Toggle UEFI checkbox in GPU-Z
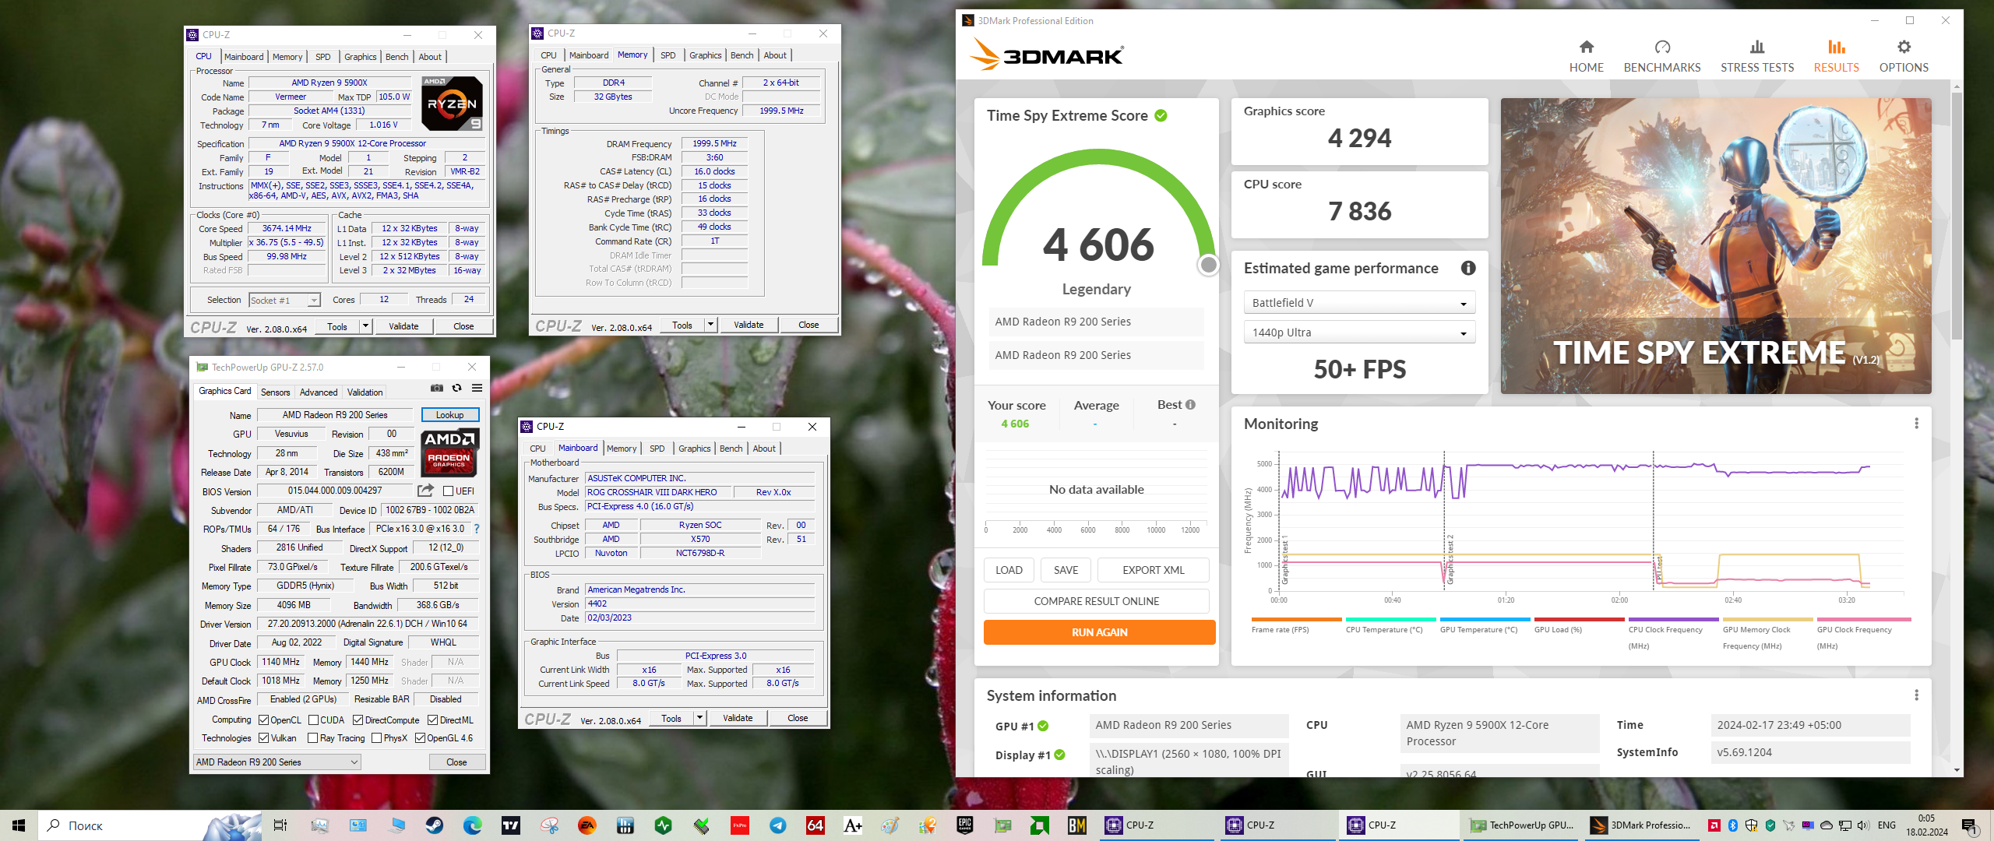This screenshot has height=841, width=1994. pyautogui.click(x=448, y=491)
